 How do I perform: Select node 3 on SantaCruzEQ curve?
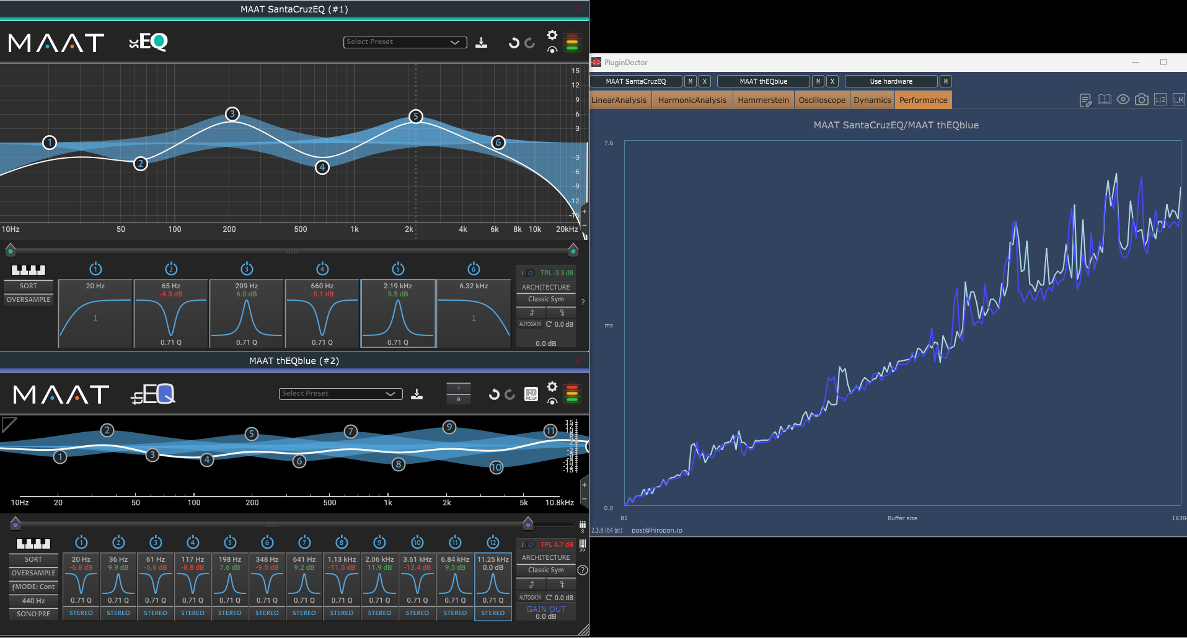click(x=232, y=113)
